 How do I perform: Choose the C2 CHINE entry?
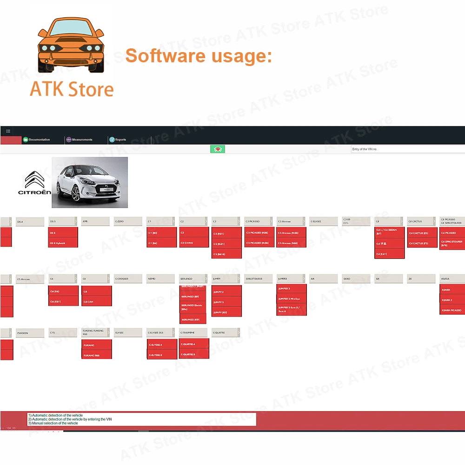click(x=194, y=243)
